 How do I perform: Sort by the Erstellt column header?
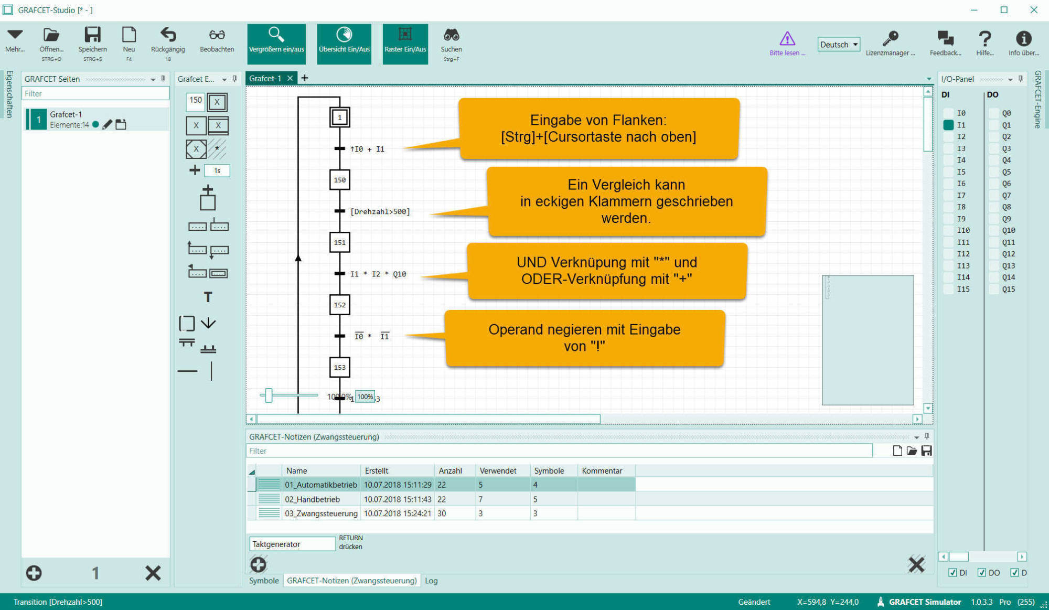(x=398, y=470)
